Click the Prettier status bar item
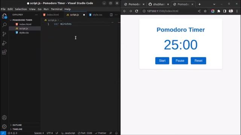 point(101,133)
